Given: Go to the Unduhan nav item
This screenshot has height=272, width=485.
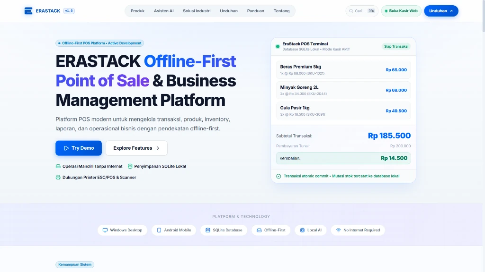Looking at the screenshot, I should pos(229,11).
